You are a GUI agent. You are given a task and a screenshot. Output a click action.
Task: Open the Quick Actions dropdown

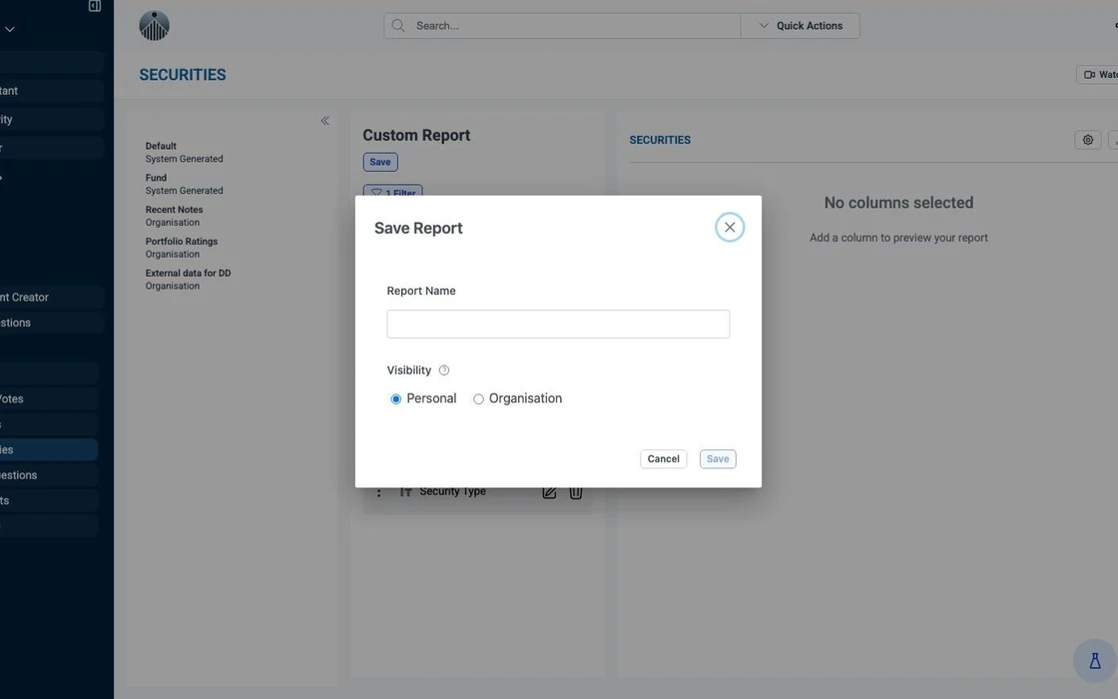point(800,26)
